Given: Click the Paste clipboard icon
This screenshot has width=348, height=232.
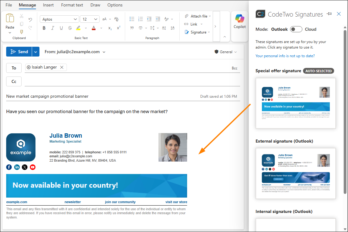Looking at the screenshot, I should [10, 18].
